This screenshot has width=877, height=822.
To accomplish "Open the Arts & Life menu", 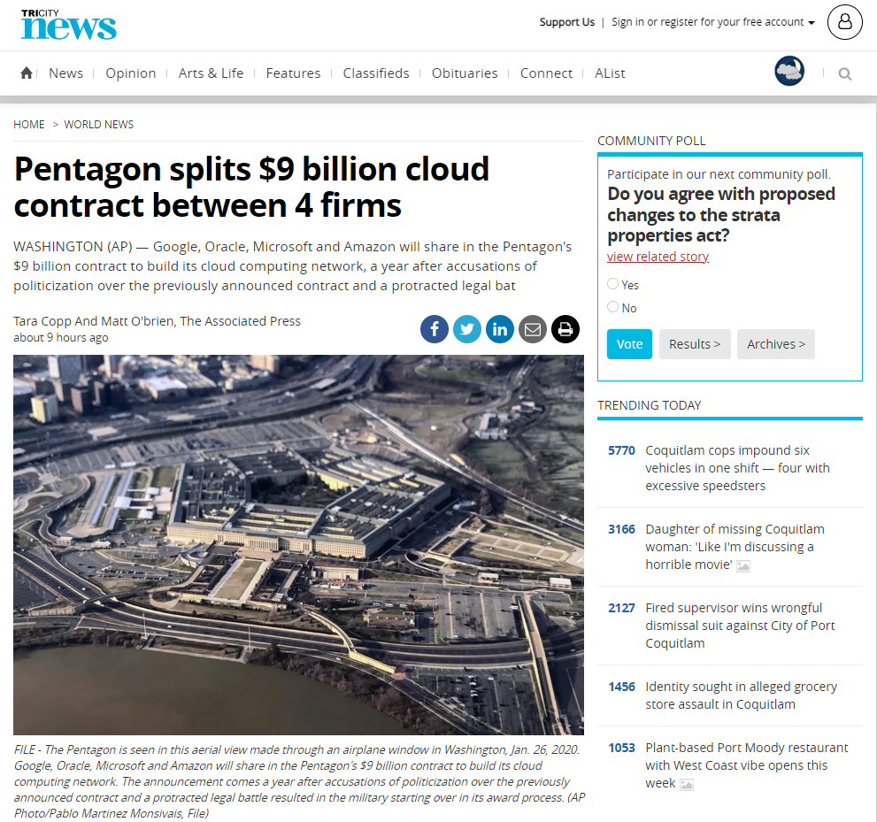I will pyautogui.click(x=211, y=73).
